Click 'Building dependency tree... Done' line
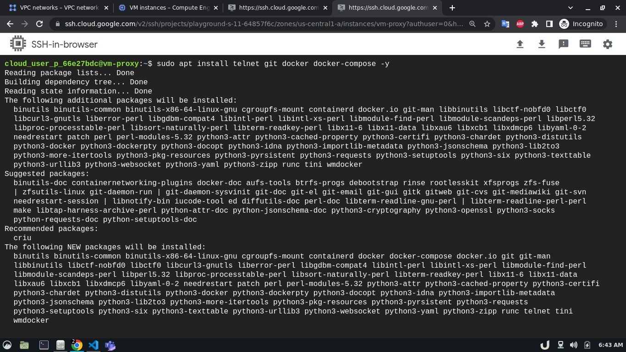Image resolution: width=626 pixels, height=352 pixels. tap(76, 82)
